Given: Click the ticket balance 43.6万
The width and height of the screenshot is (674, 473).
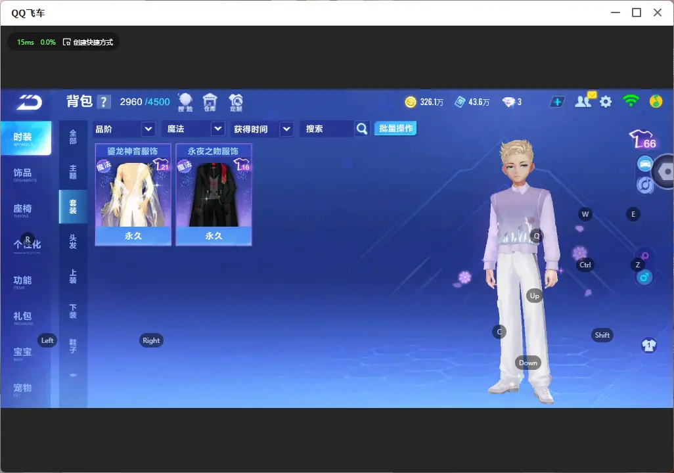Looking at the screenshot, I should coord(472,102).
